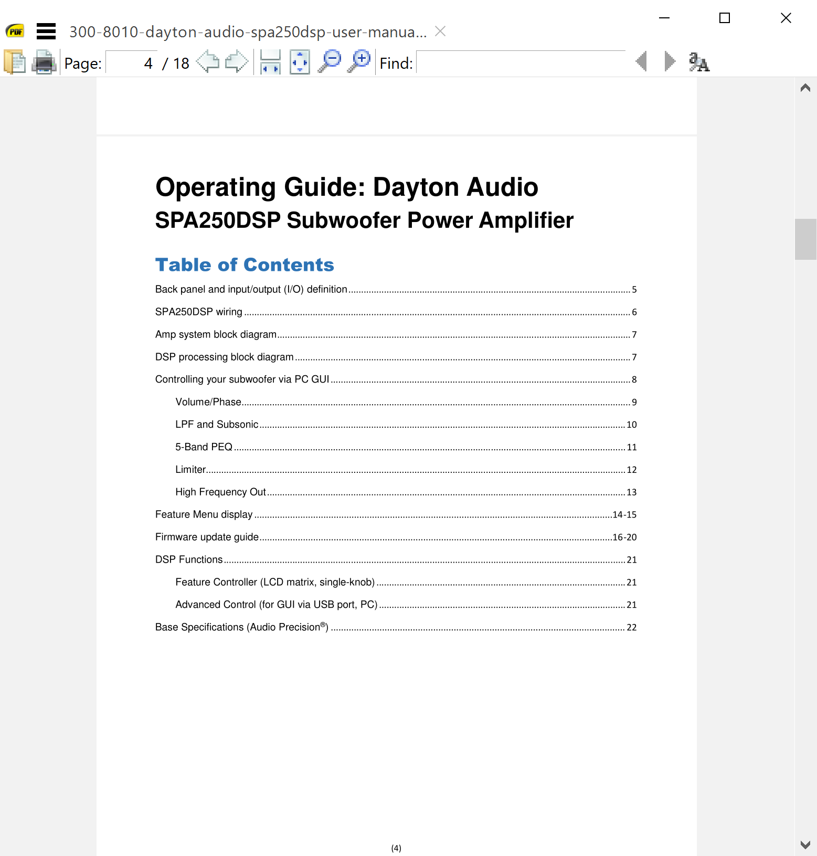Image resolution: width=817 pixels, height=856 pixels.
Task: Open Base Specifications (Audio Precision) entry
Action: [x=396, y=627]
